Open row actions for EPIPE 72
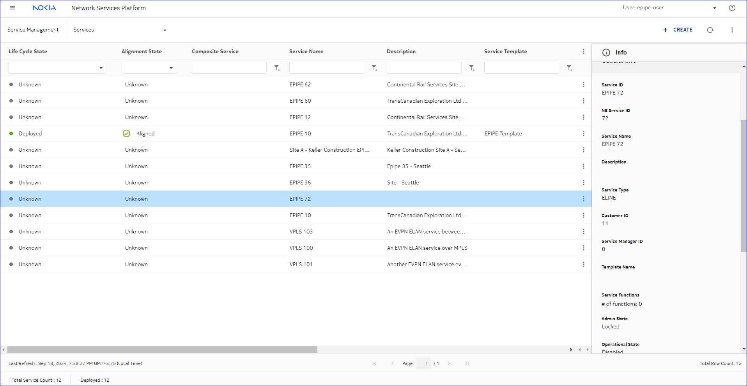 [x=583, y=199]
